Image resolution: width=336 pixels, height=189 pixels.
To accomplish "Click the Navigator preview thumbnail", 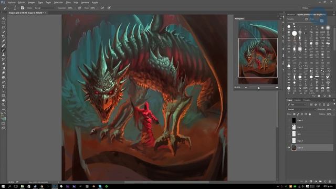I will coord(258,52).
